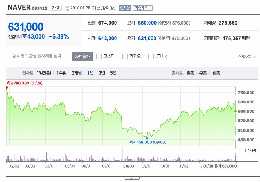Click the green current-price dot on chart
This screenshot has width=260, height=182.
[235, 111]
